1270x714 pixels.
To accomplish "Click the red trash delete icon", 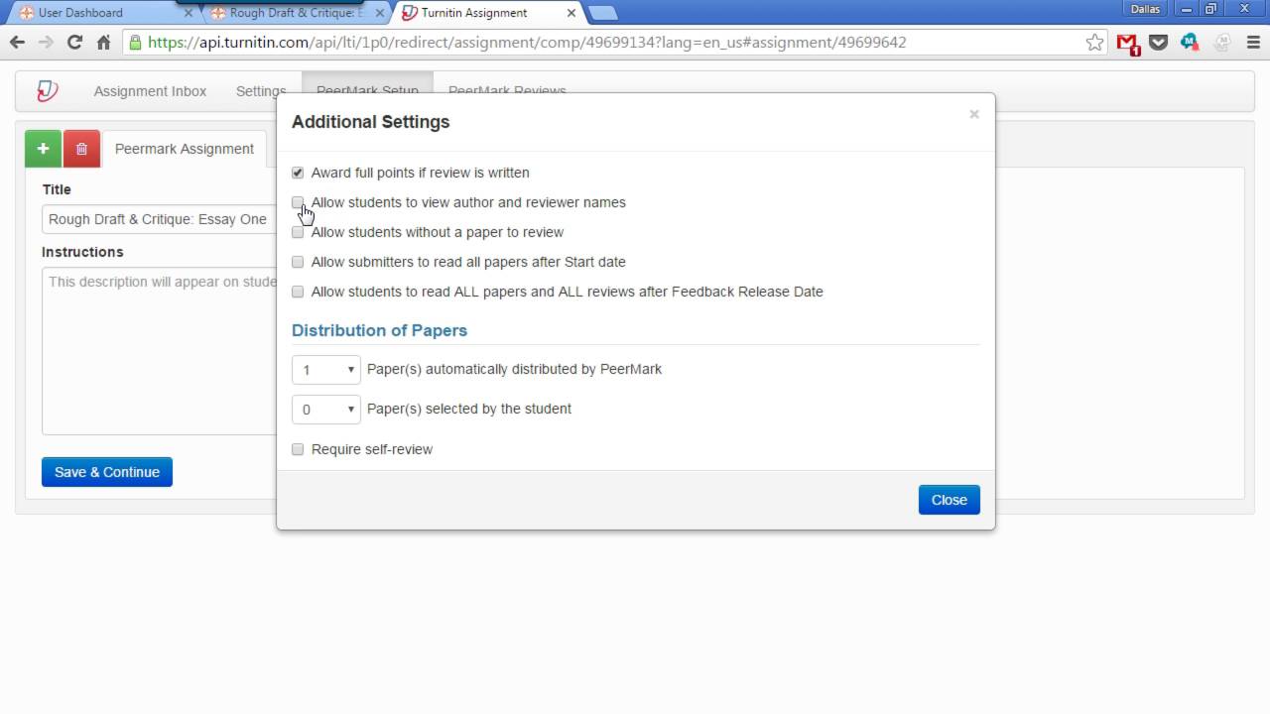I will click(81, 149).
